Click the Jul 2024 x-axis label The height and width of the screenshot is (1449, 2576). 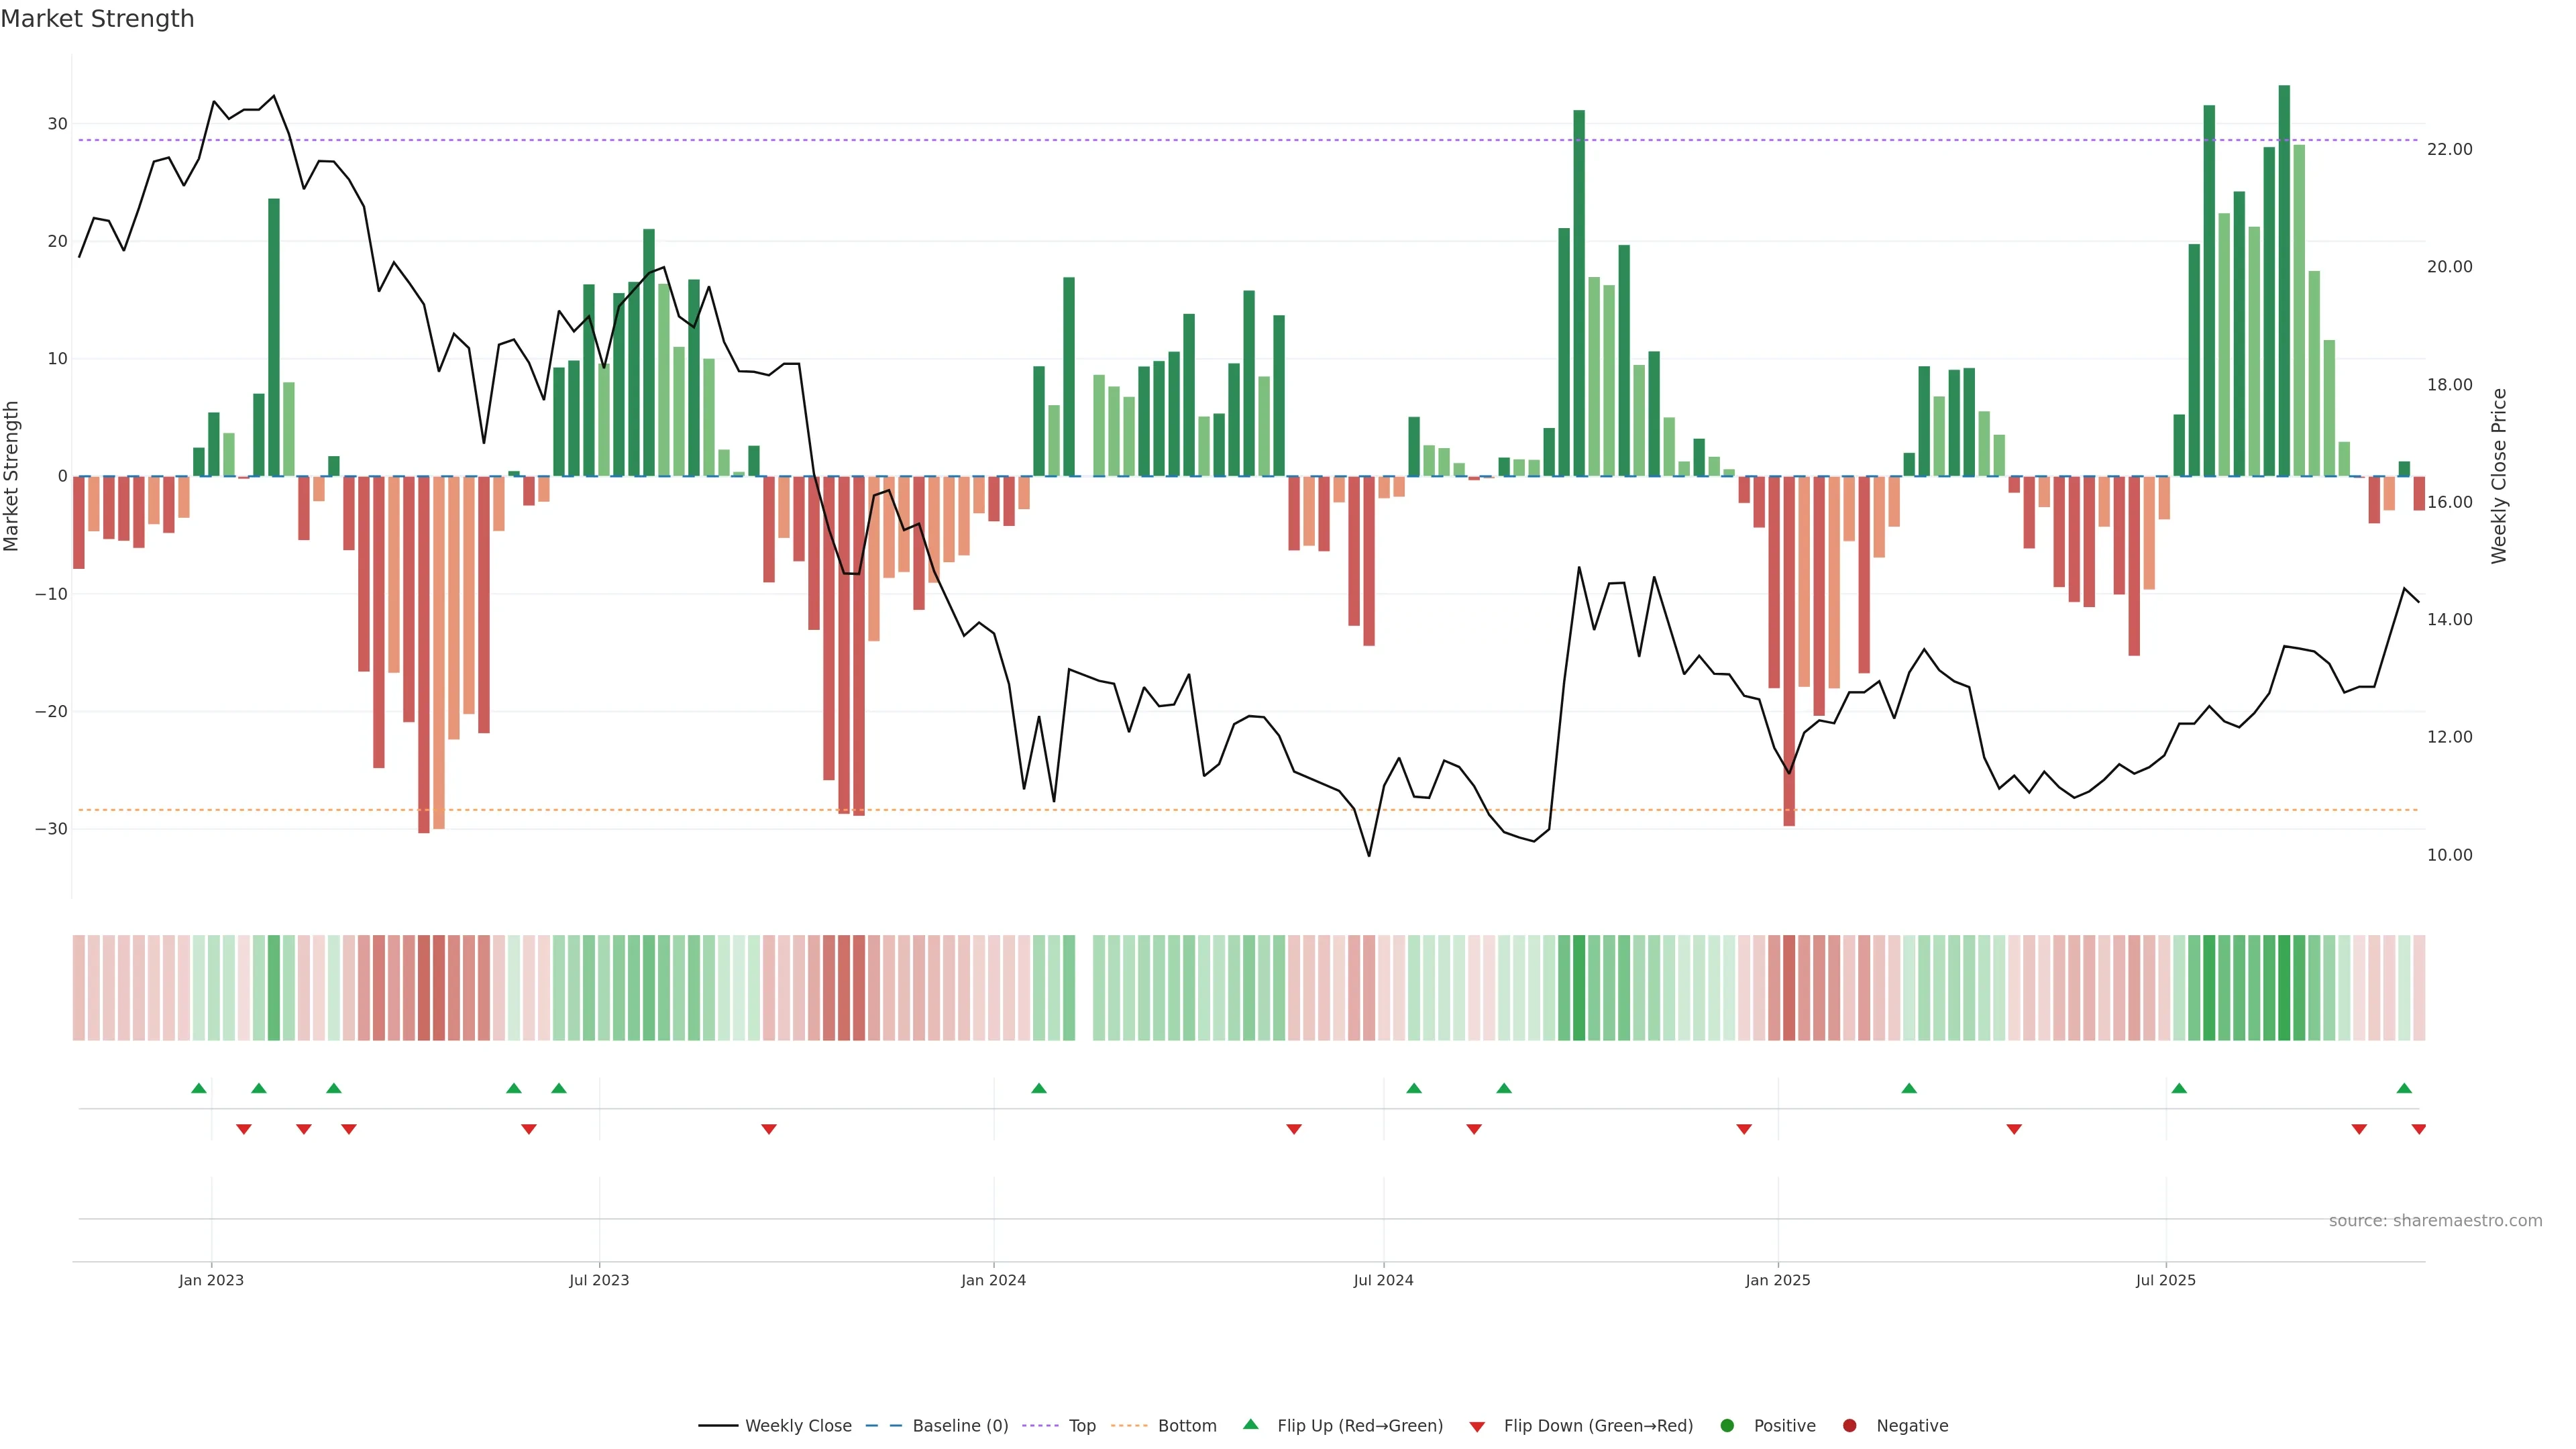[x=1383, y=1280]
